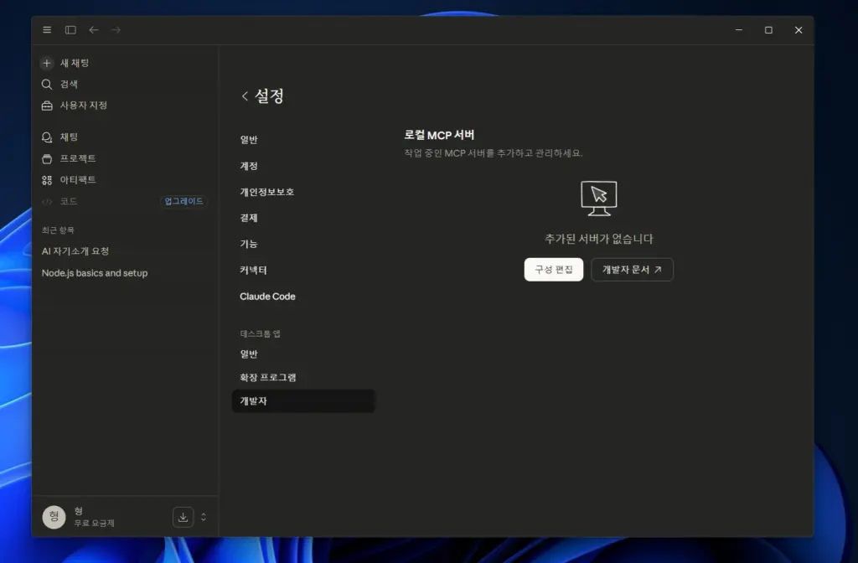Open the hamburger menu icon
858x563 pixels.
47,29
